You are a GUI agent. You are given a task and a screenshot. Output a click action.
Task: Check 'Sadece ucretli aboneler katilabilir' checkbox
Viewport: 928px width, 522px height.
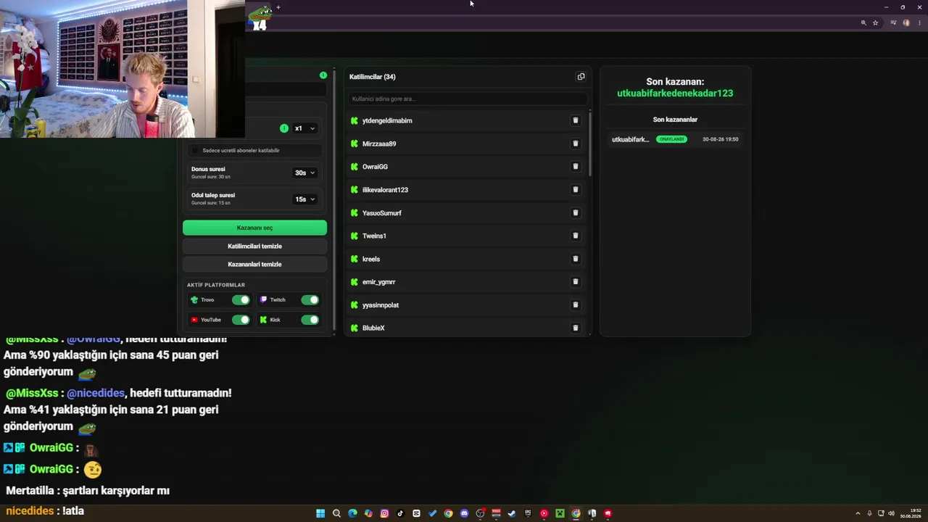pyautogui.click(x=194, y=151)
